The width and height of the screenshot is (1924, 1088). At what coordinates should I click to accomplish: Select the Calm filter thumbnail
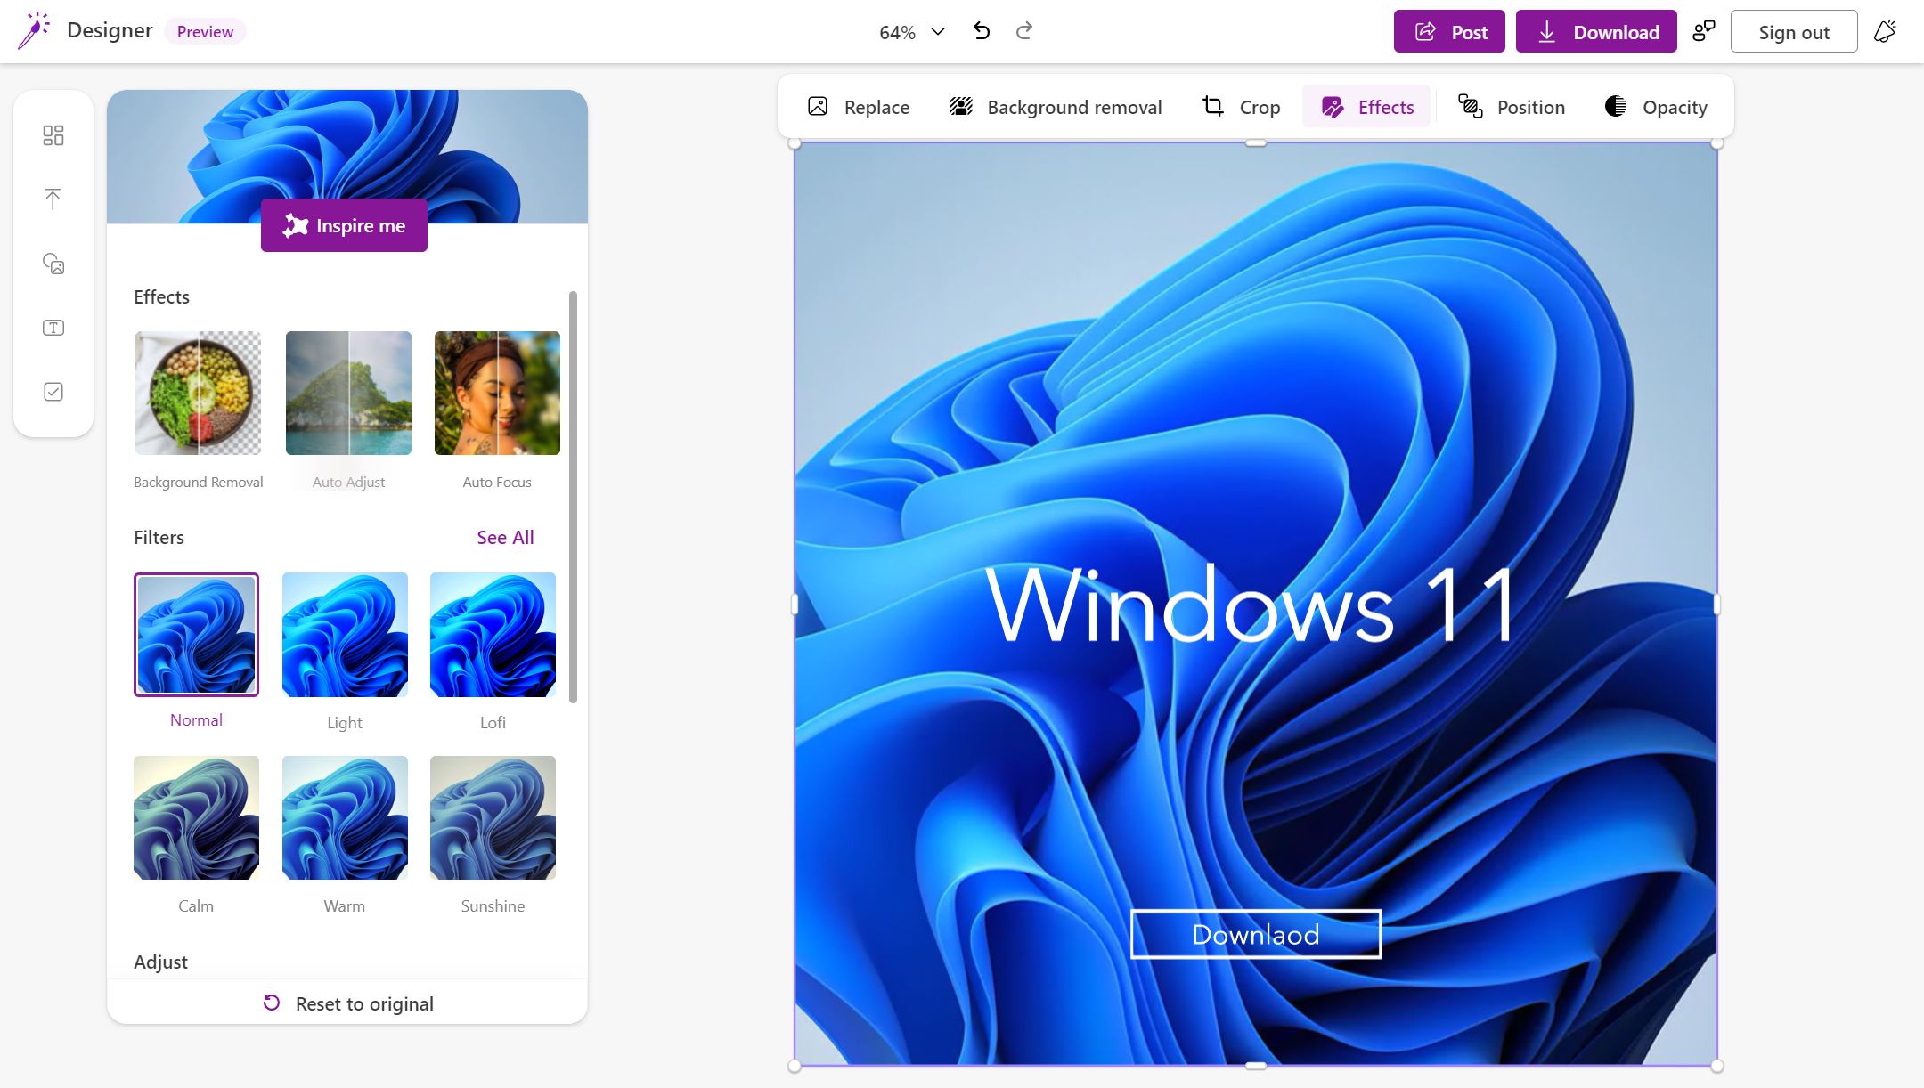(x=196, y=817)
